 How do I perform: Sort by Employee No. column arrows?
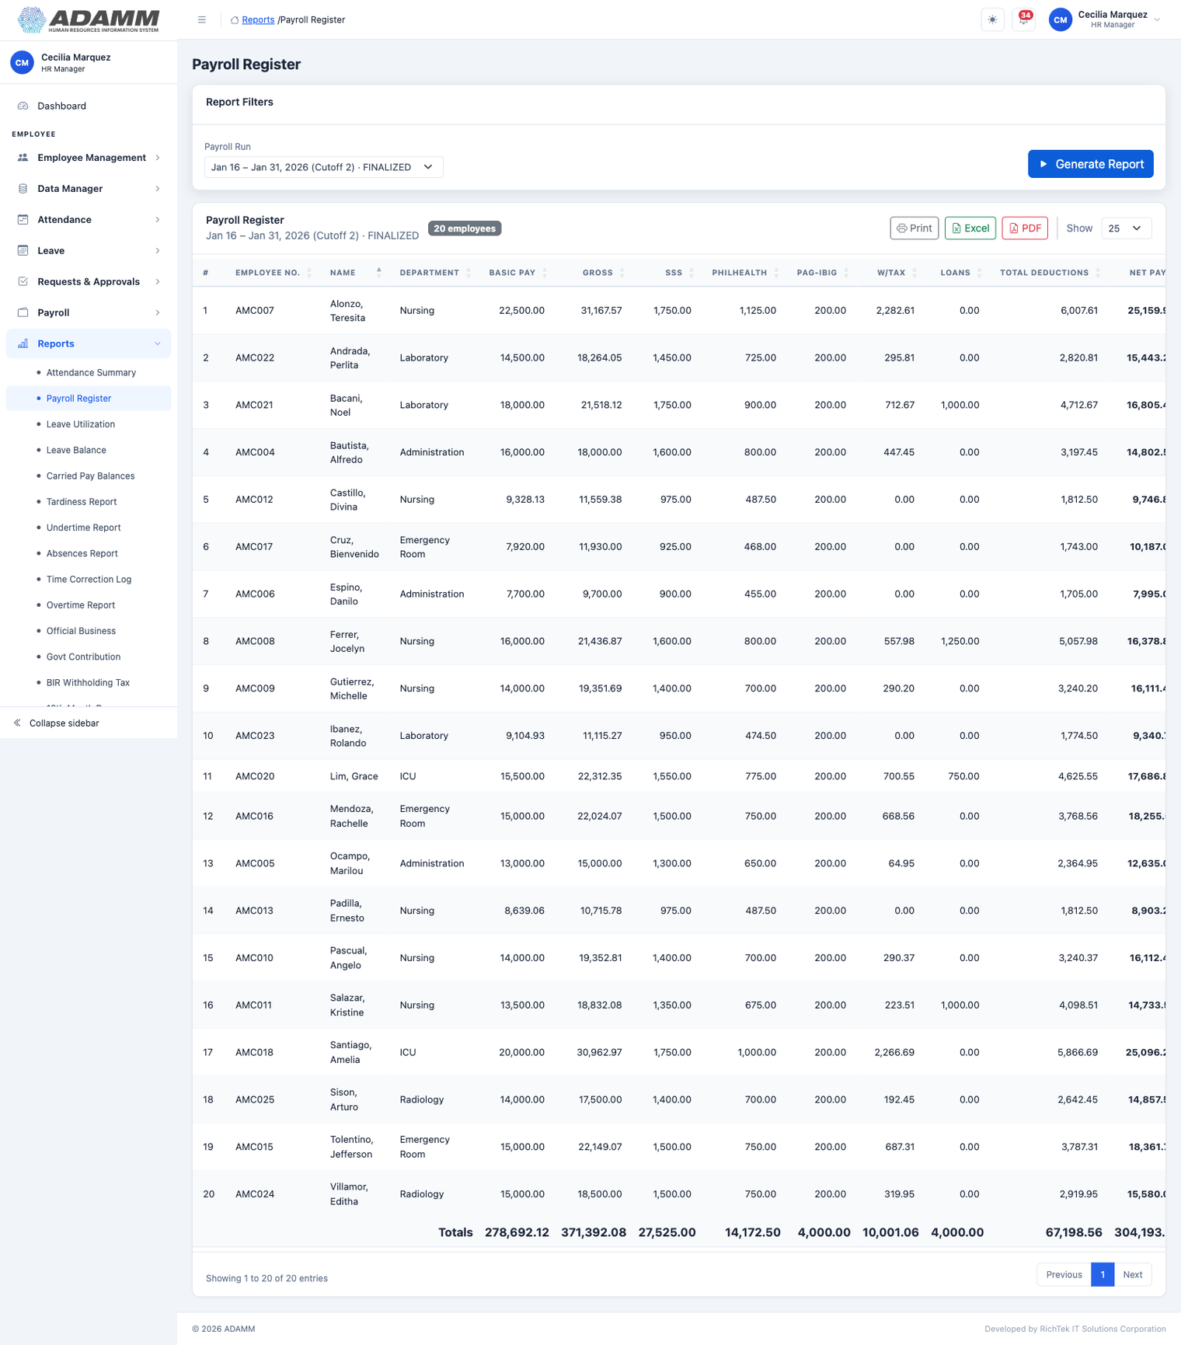click(309, 273)
